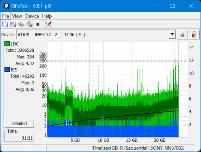Minimize the QPxTool window

coord(154,6)
